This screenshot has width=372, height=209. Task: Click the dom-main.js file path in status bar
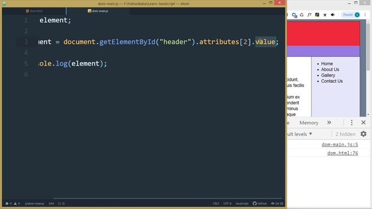click(34, 203)
